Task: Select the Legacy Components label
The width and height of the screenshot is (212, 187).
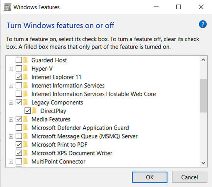Action: 57,103
